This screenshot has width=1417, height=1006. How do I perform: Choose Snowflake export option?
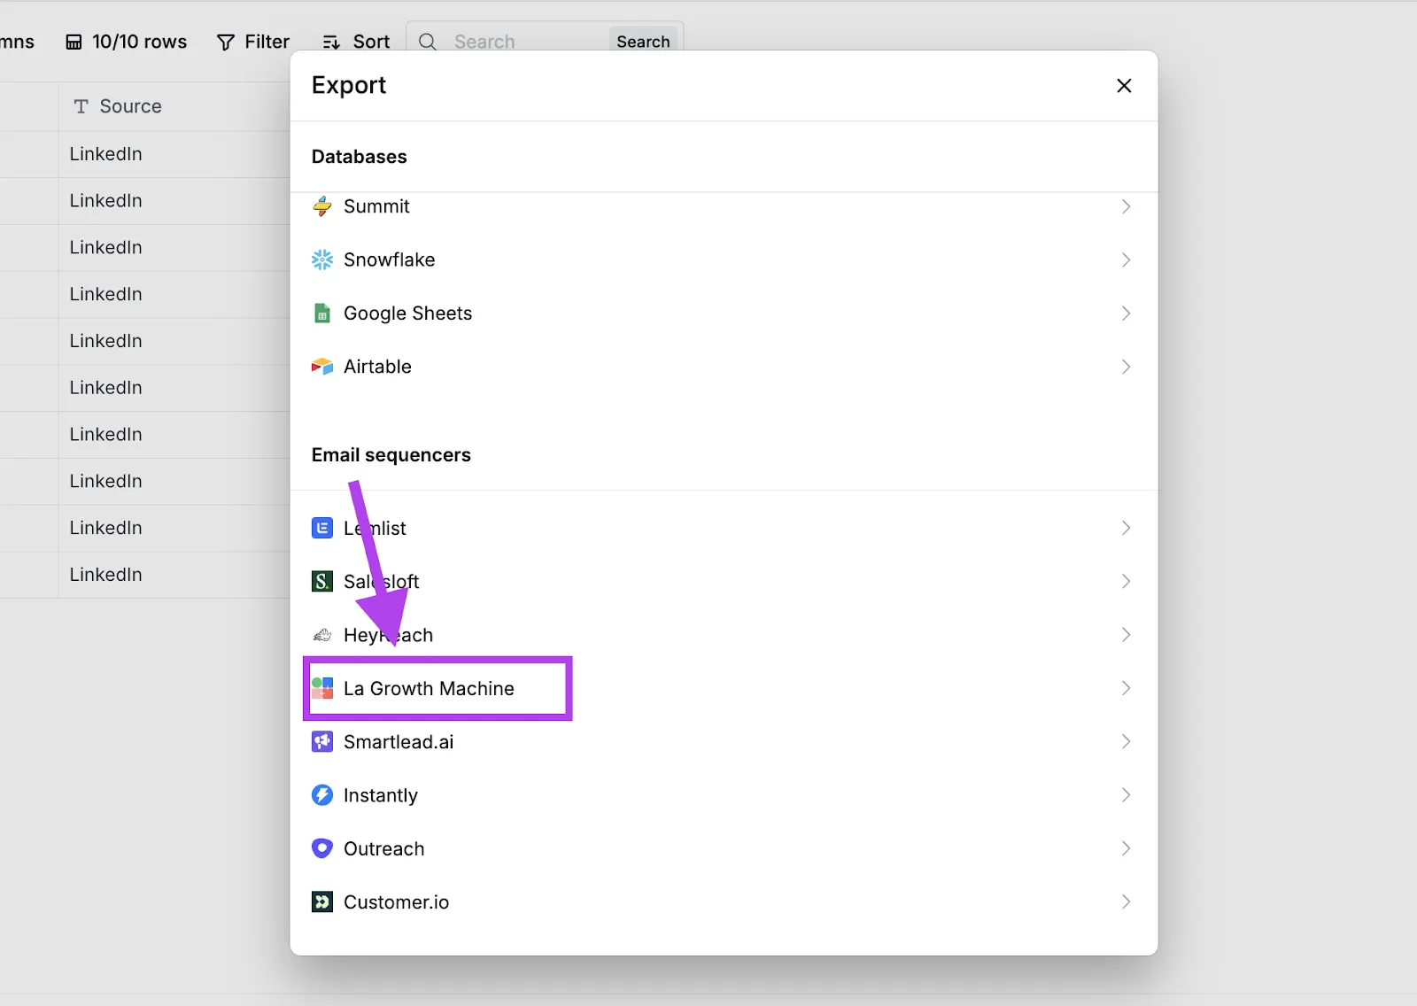(724, 259)
